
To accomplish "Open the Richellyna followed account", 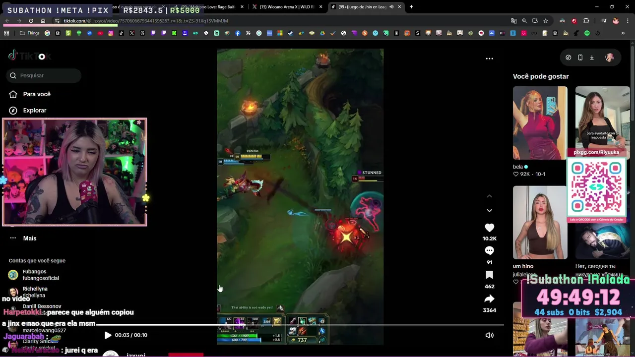I will coord(29,292).
